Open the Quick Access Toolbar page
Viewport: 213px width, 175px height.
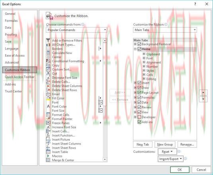(x=20, y=77)
